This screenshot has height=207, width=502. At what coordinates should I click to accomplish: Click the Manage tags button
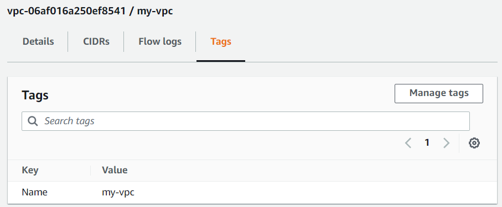coord(439,93)
